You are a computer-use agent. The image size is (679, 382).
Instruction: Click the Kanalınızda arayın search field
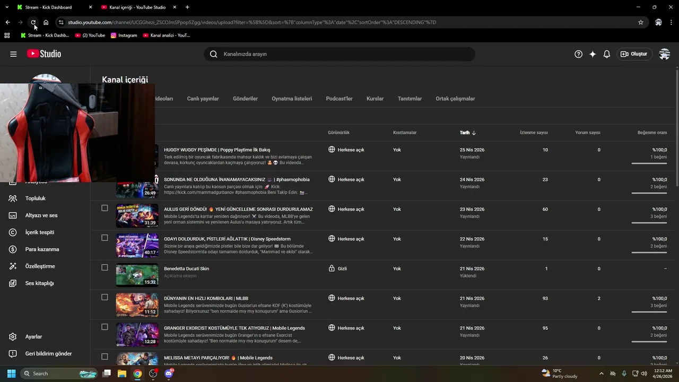point(339,54)
